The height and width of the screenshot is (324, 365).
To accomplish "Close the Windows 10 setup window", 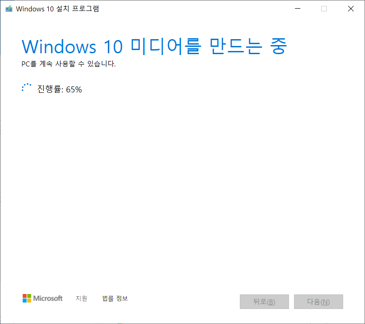I will click(x=350, y=8).
